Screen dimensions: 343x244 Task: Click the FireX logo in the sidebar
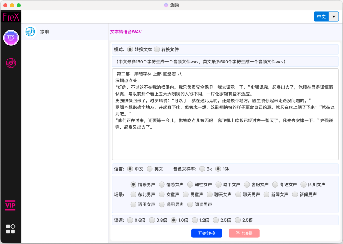(11, 17)
